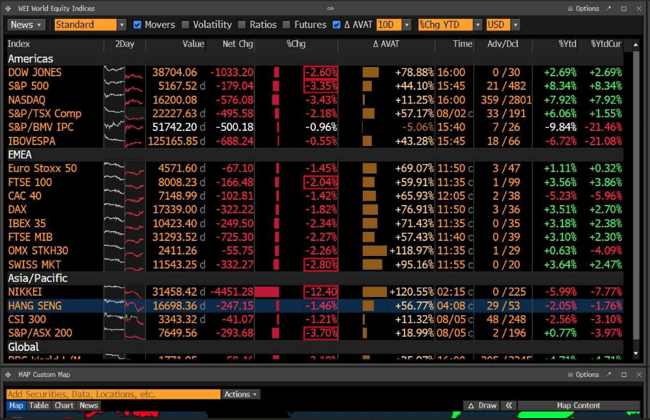Select the FTSE 100 index

click(30, 182)
